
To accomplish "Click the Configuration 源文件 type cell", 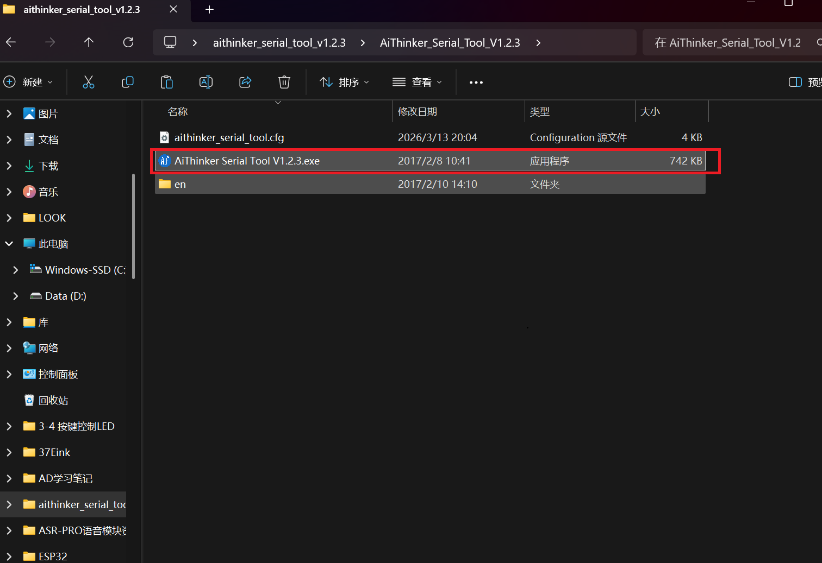I will click(x=578, y=137).
